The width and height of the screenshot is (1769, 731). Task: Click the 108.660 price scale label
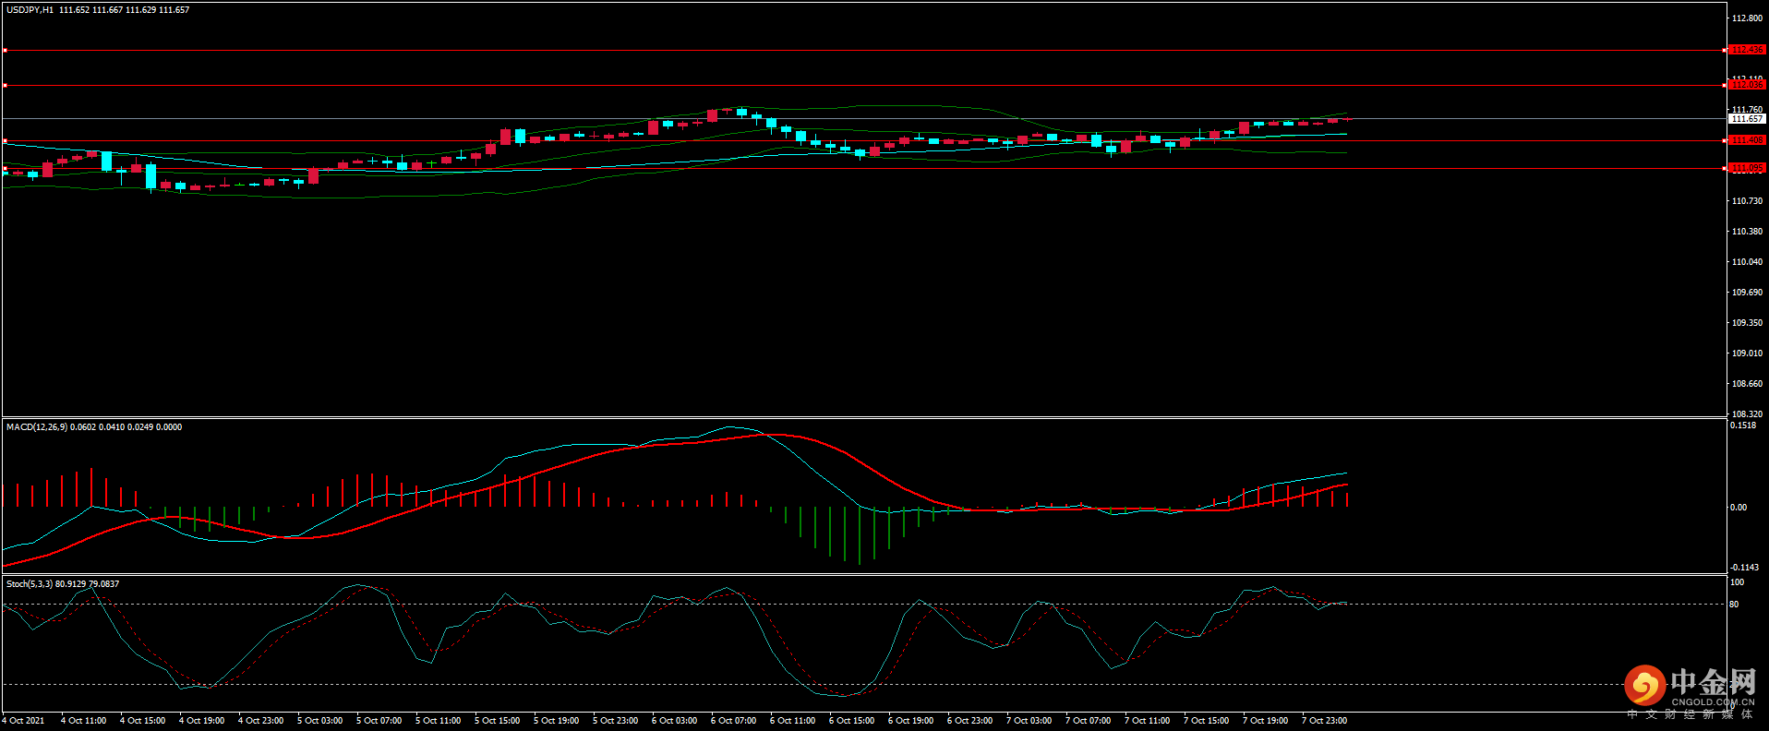[x=1747, y=384]
